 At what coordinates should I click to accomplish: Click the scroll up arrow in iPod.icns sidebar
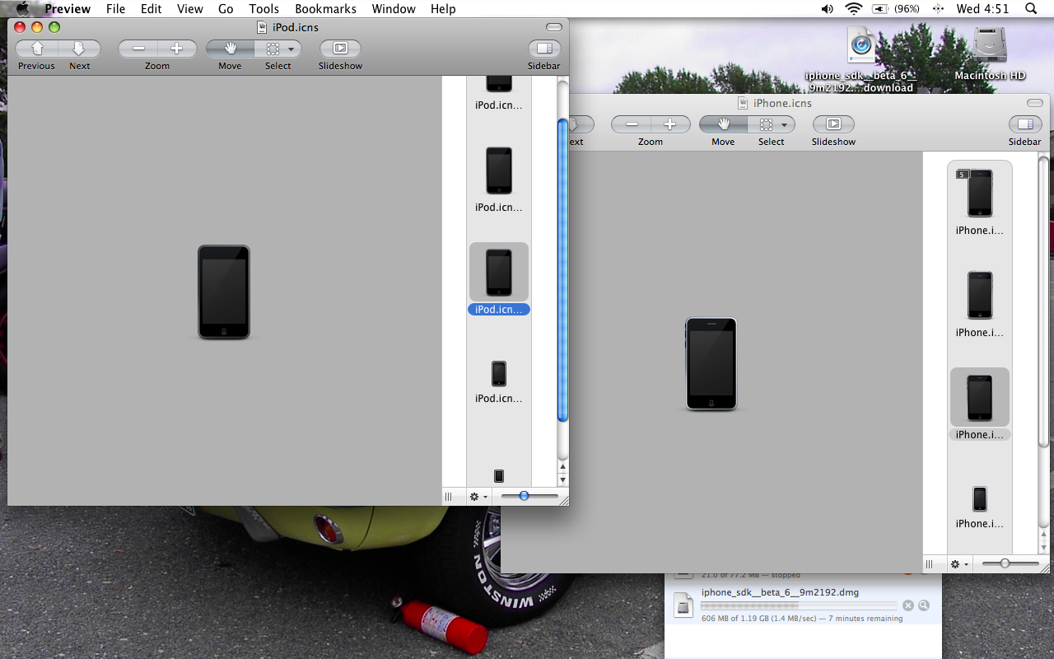[563, 468]
